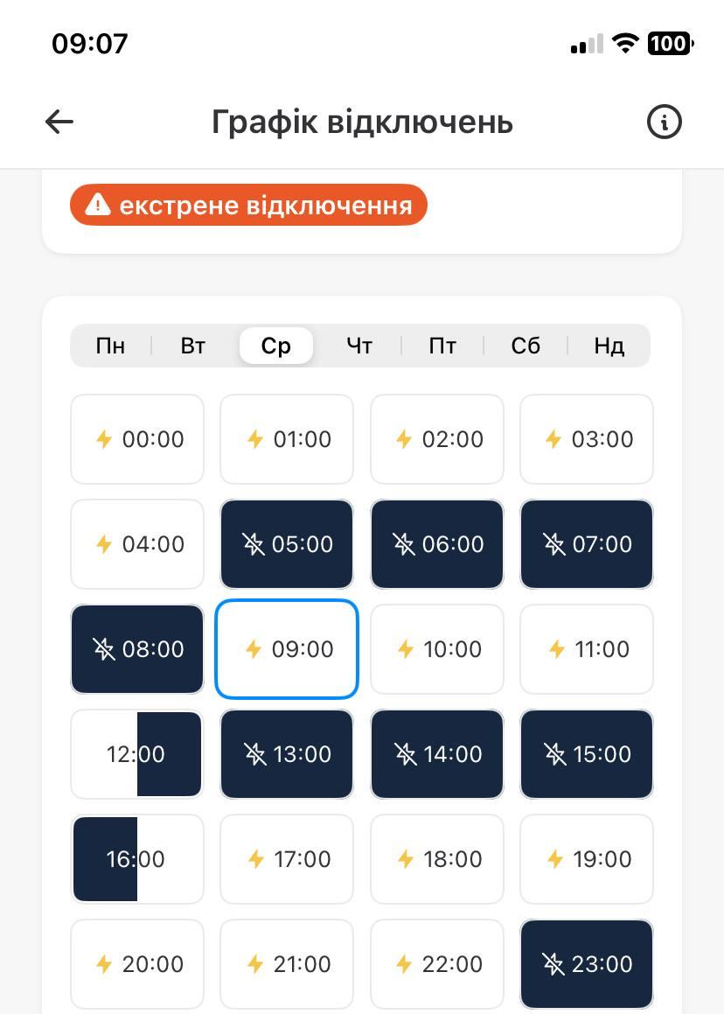Tap the Wi-Fi status icon
The image size is (724, 1014).
(625, 44)
